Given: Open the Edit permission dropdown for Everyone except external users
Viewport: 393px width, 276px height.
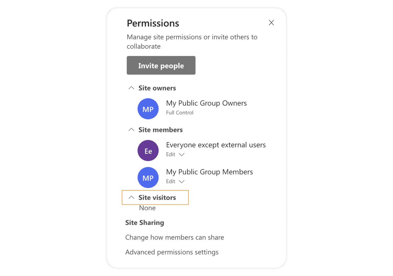Looking at the screenshot, I should tap(182, 154).
